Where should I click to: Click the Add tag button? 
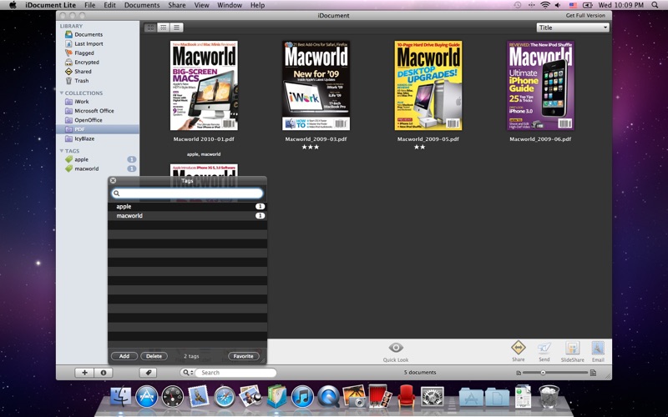[124, 356]
